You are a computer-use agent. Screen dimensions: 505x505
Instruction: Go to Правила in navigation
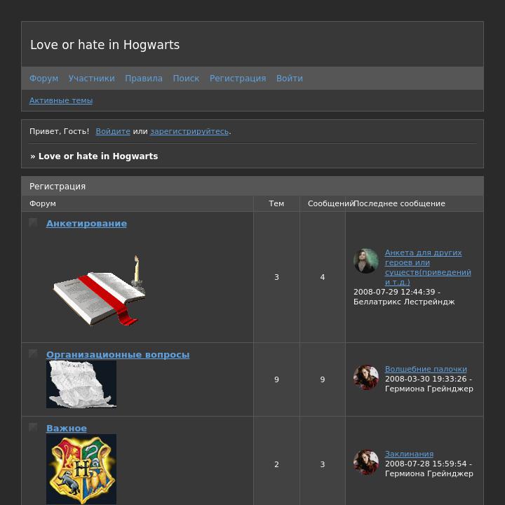(x=144, y=79)
